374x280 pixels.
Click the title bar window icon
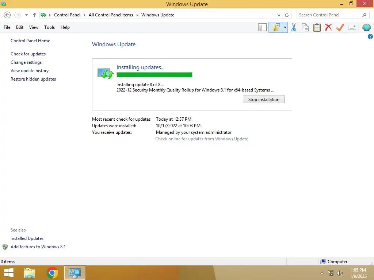[x=4, y=4]
